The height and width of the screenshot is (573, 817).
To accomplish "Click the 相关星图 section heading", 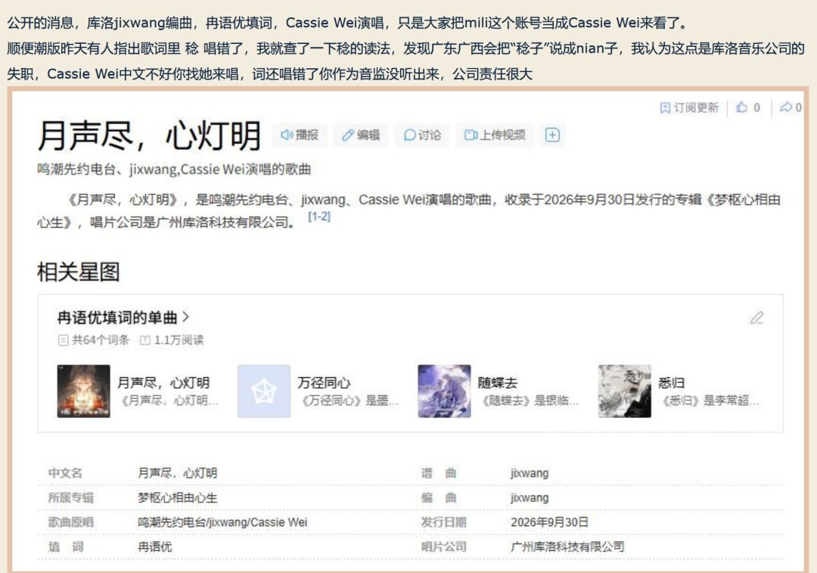I will coord(78,272).
